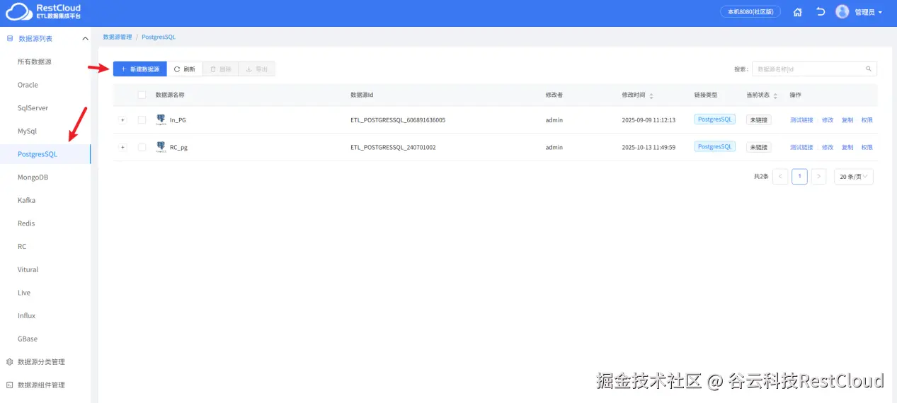
Task: Click the 新建数据源 button
Action: pos(140,69)
